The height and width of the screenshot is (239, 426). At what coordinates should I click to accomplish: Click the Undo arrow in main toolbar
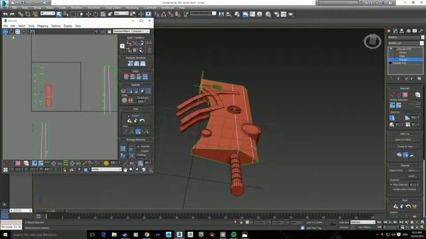pos(5,14)
